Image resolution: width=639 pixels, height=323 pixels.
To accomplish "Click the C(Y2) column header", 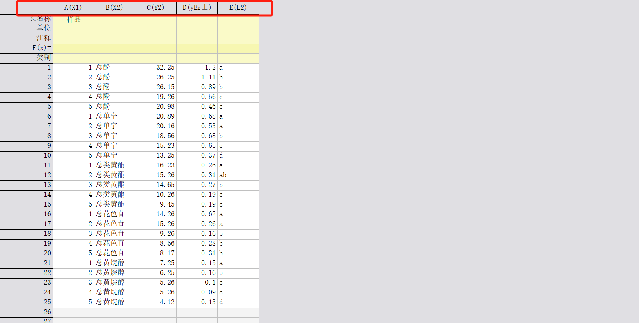I will (x=155, y=7).
